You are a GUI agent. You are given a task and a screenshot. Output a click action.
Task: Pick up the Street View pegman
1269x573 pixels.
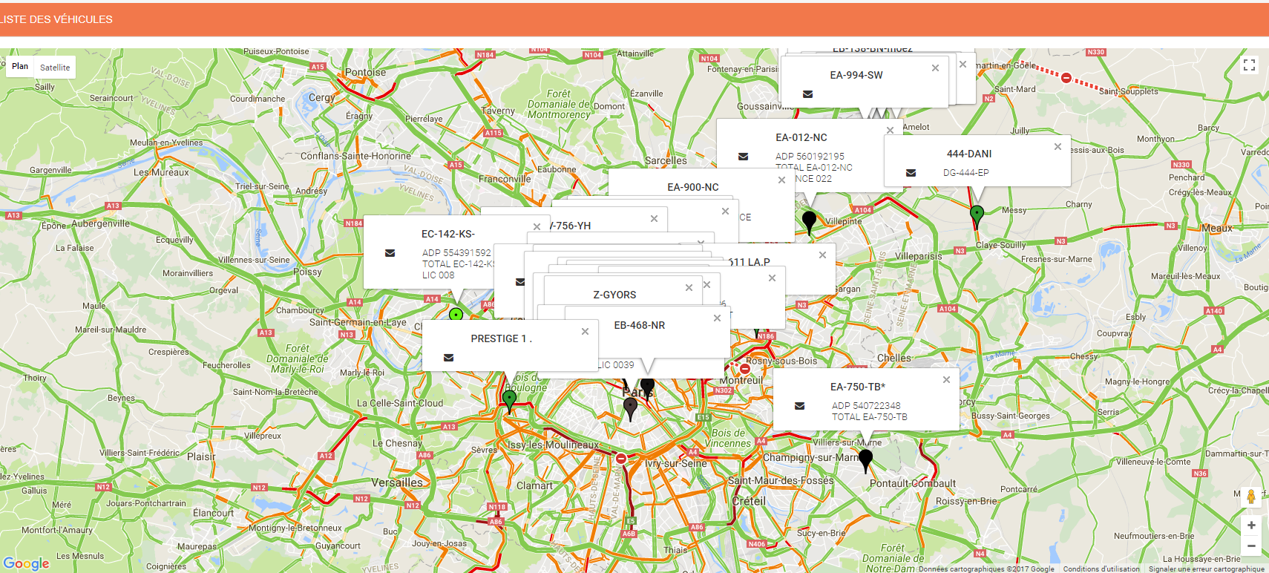pyautogui.click(x=1251, y=497)
